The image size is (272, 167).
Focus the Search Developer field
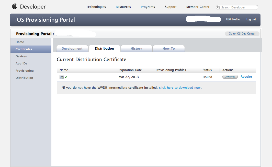tap(237, 7)
